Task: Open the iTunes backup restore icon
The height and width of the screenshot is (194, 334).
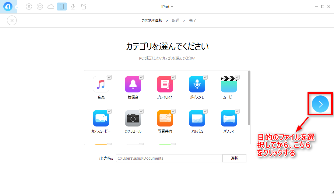Action: [40, 7]
